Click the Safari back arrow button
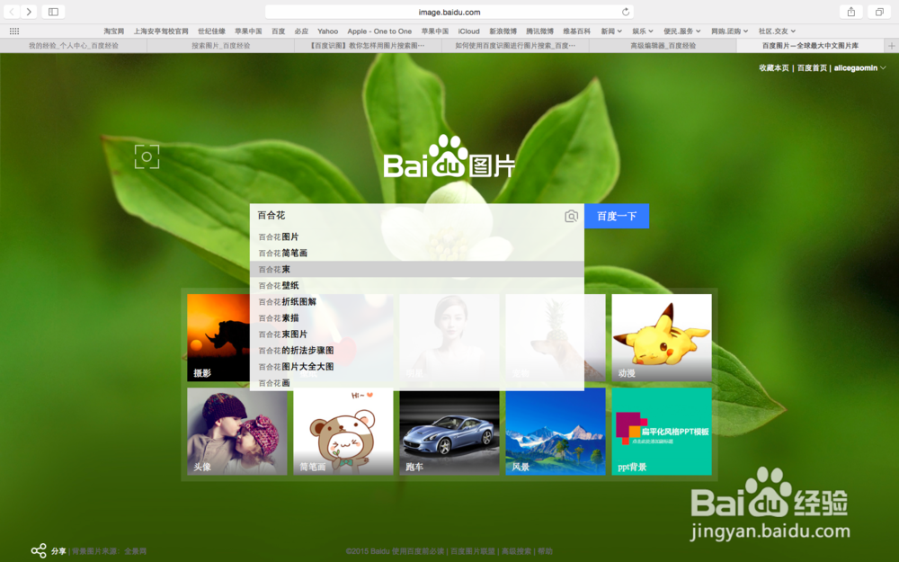This screenshot has height=562, width=899. (12, 12)
